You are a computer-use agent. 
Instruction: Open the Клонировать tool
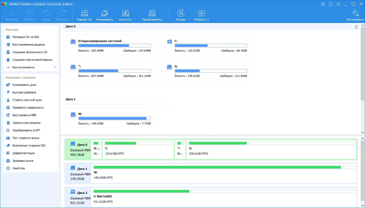click(x=104, y=14)
